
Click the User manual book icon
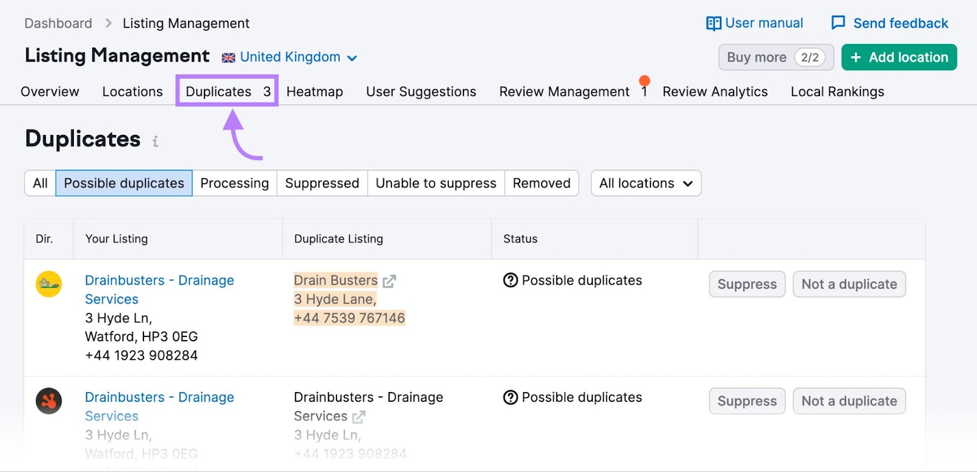point(713,23)
